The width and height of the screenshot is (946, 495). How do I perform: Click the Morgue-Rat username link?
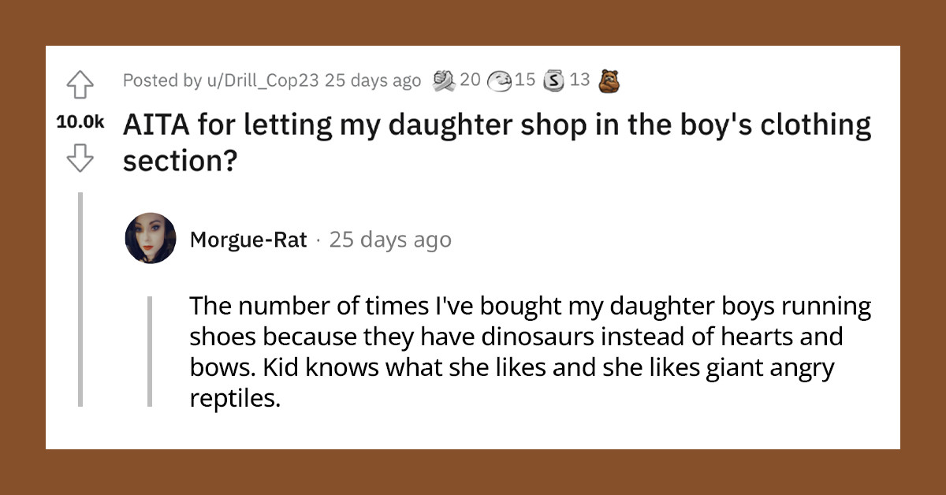248,239
